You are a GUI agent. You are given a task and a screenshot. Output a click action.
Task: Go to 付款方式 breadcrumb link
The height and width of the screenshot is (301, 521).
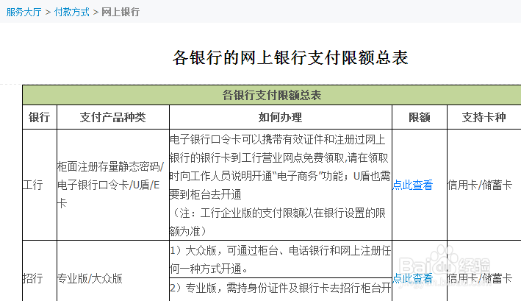coord(72,12)
